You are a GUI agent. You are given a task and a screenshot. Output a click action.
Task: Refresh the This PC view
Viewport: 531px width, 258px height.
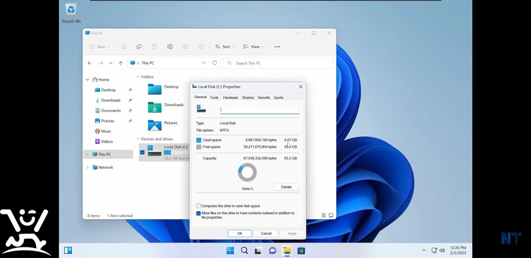215,63
